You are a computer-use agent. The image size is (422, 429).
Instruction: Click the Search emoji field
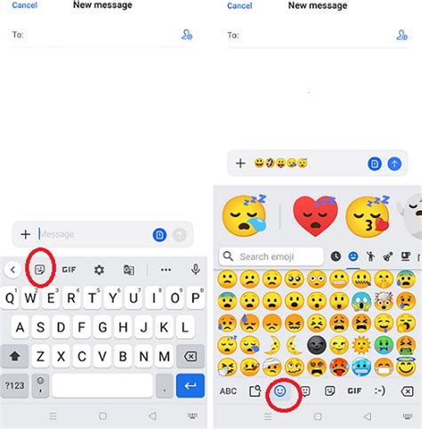pos(272,256)
